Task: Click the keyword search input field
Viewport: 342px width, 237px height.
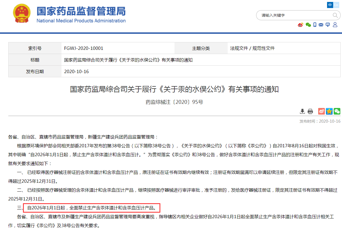Action: 295,15
